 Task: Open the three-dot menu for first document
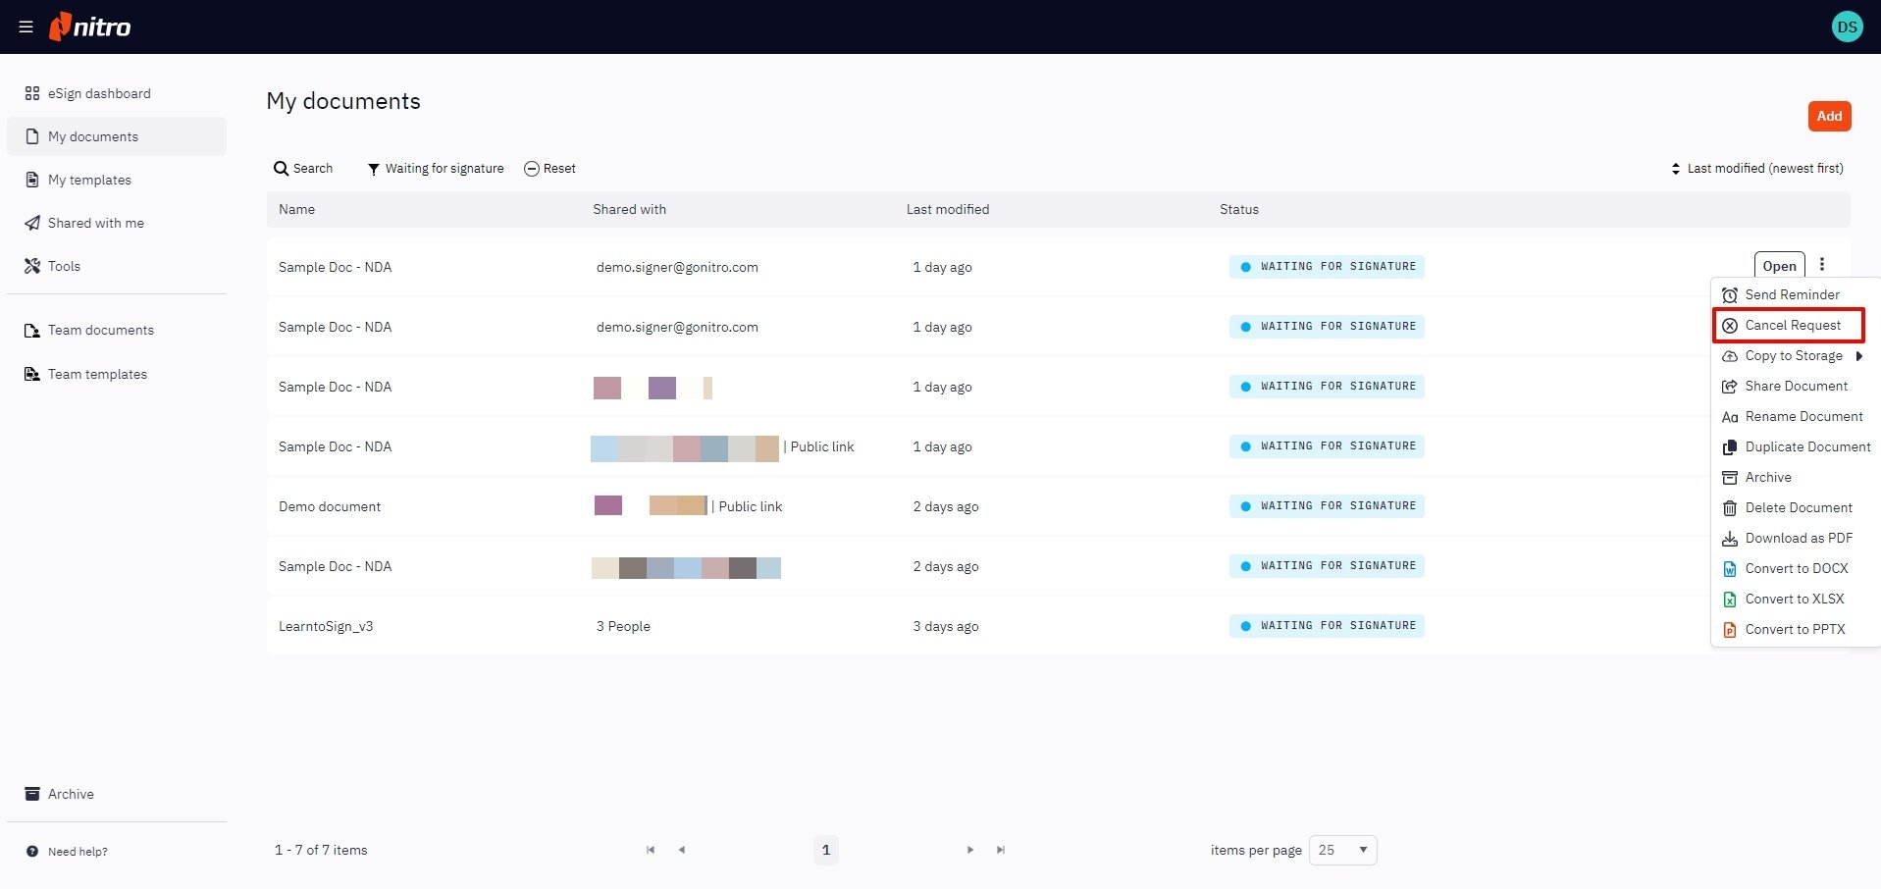pyautogui.click(x=1822, y=265)
